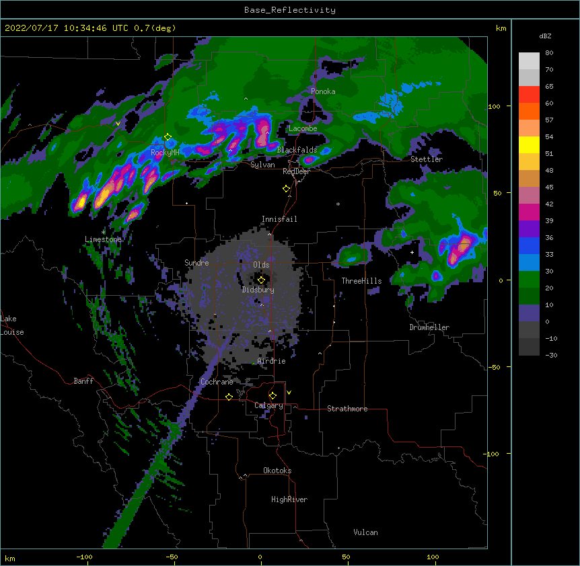This screenshot has height=566, width=580.
Task: Pick the orange 57-60 dBZ swatch
Action: point(529,111)
